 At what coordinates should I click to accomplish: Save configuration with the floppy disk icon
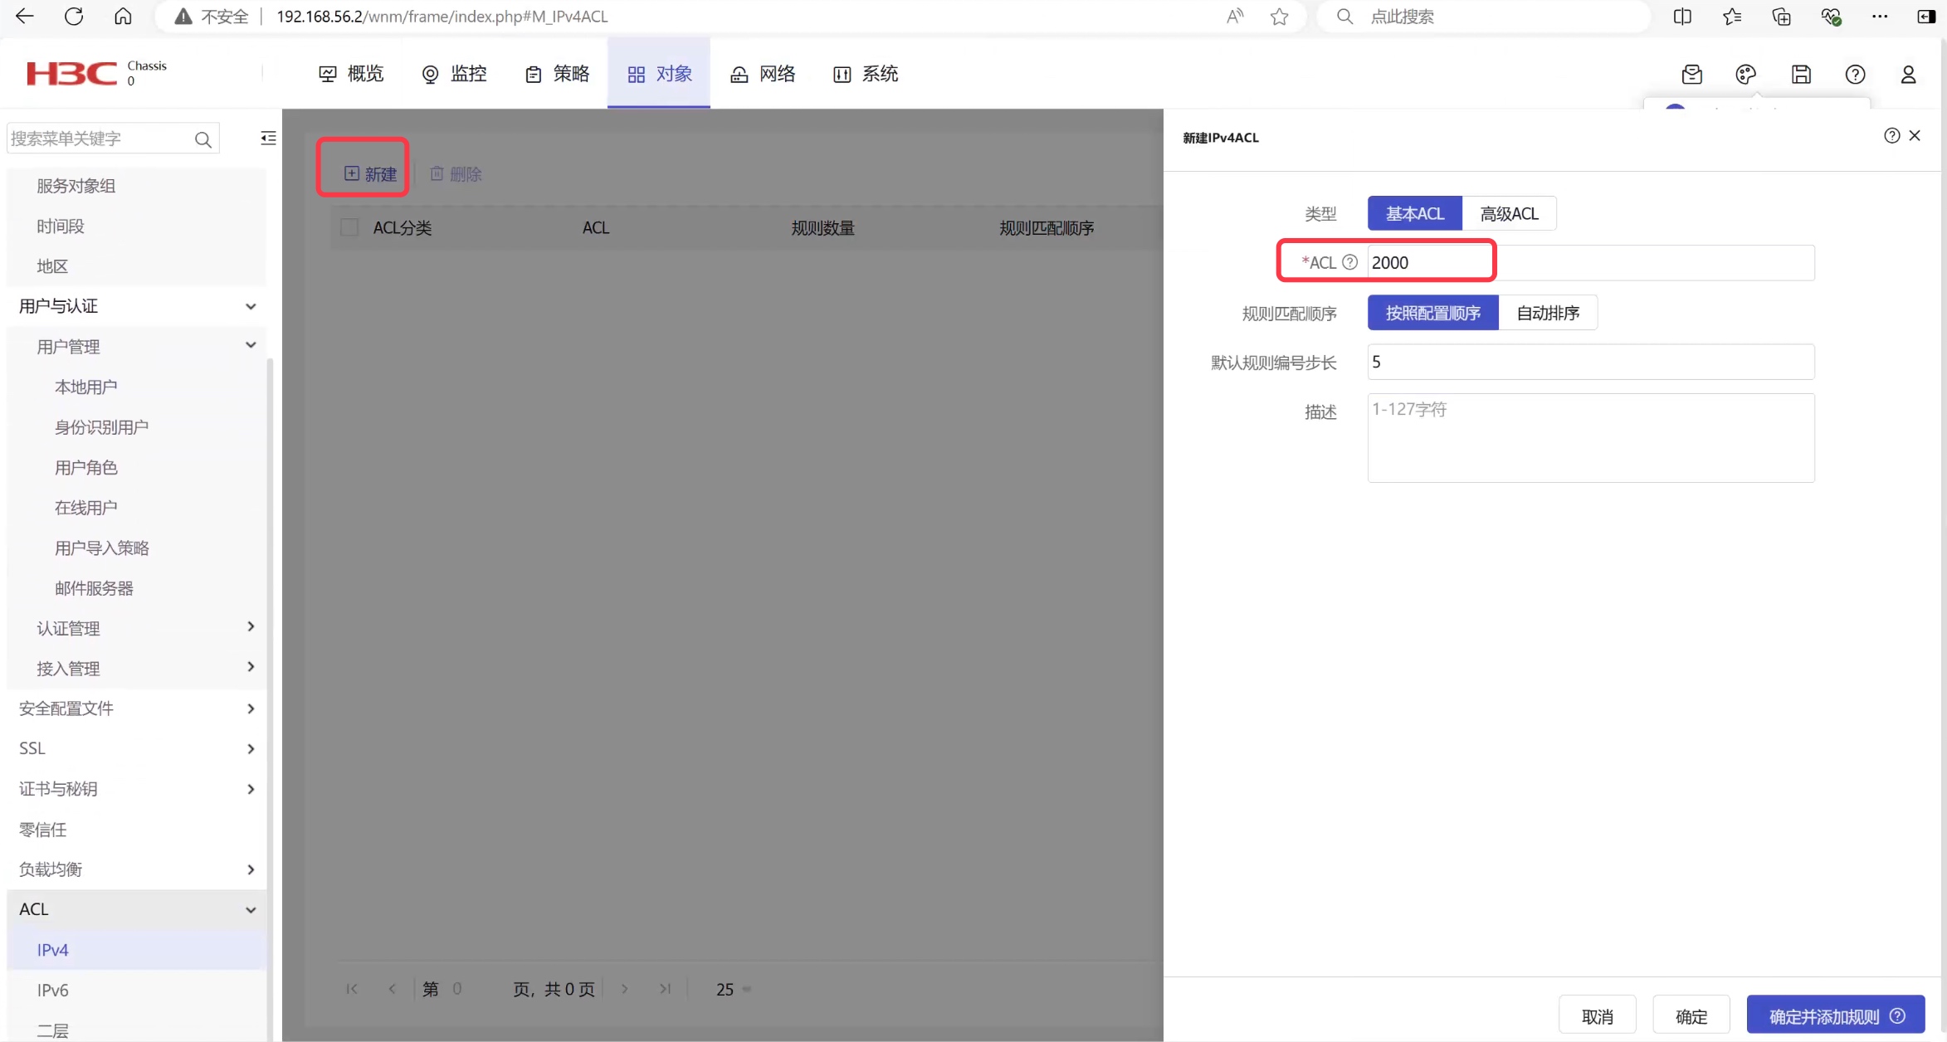pos(1801,74)
